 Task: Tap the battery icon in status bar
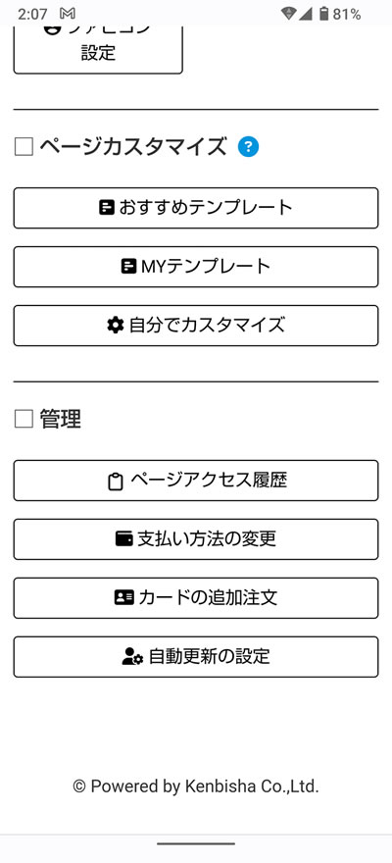(324, 14)
